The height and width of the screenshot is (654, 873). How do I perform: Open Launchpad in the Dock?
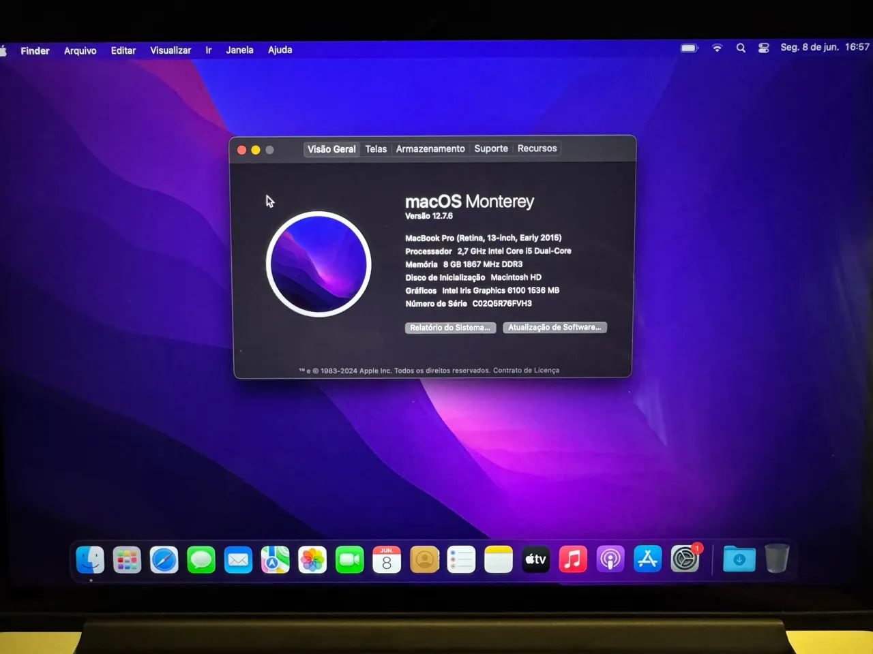[x=127, y=560]
